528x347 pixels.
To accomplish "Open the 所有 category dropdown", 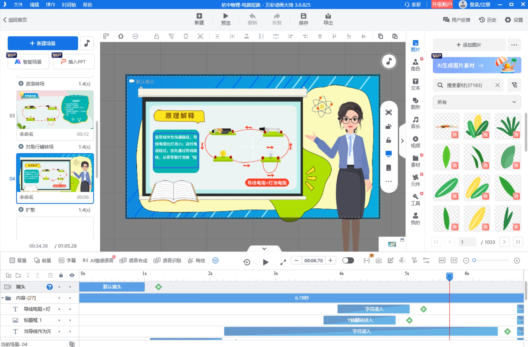I will point(476,102).
